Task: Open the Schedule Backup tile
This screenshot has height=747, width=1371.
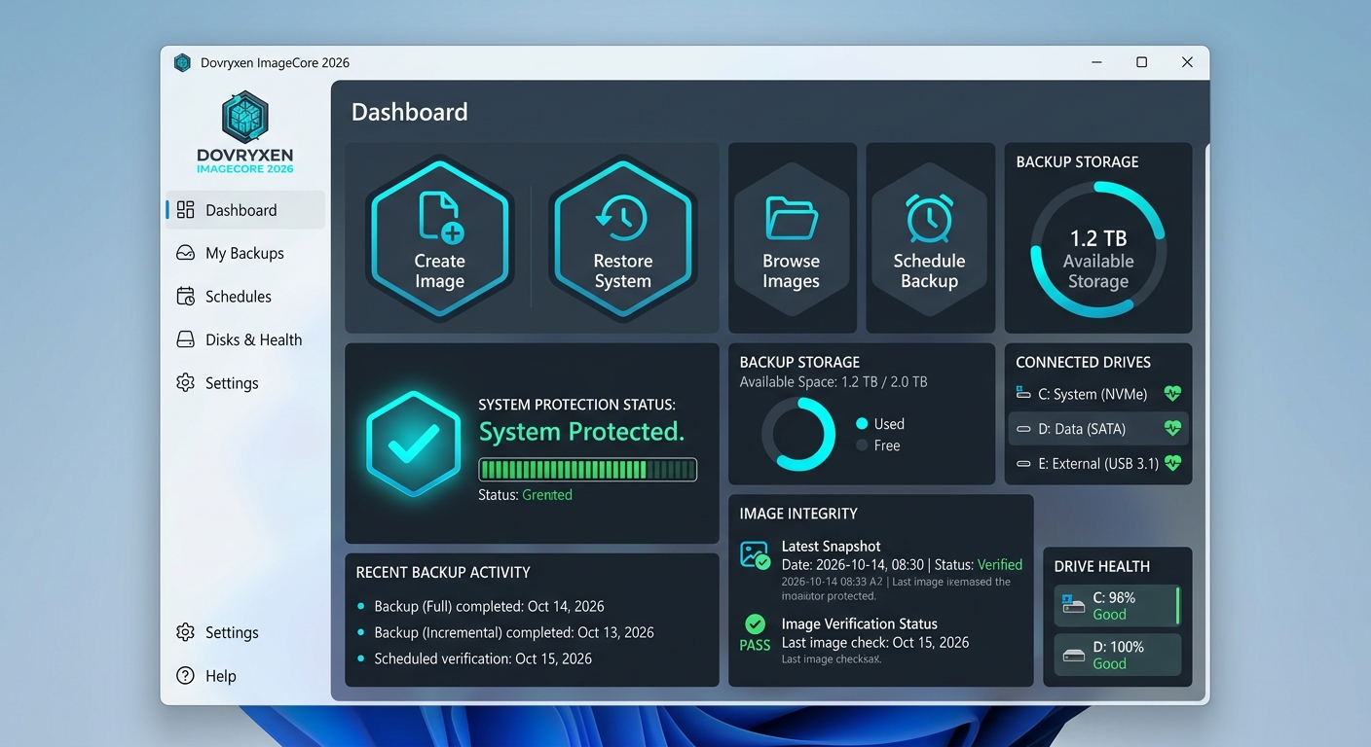Action: click(930, 239)
